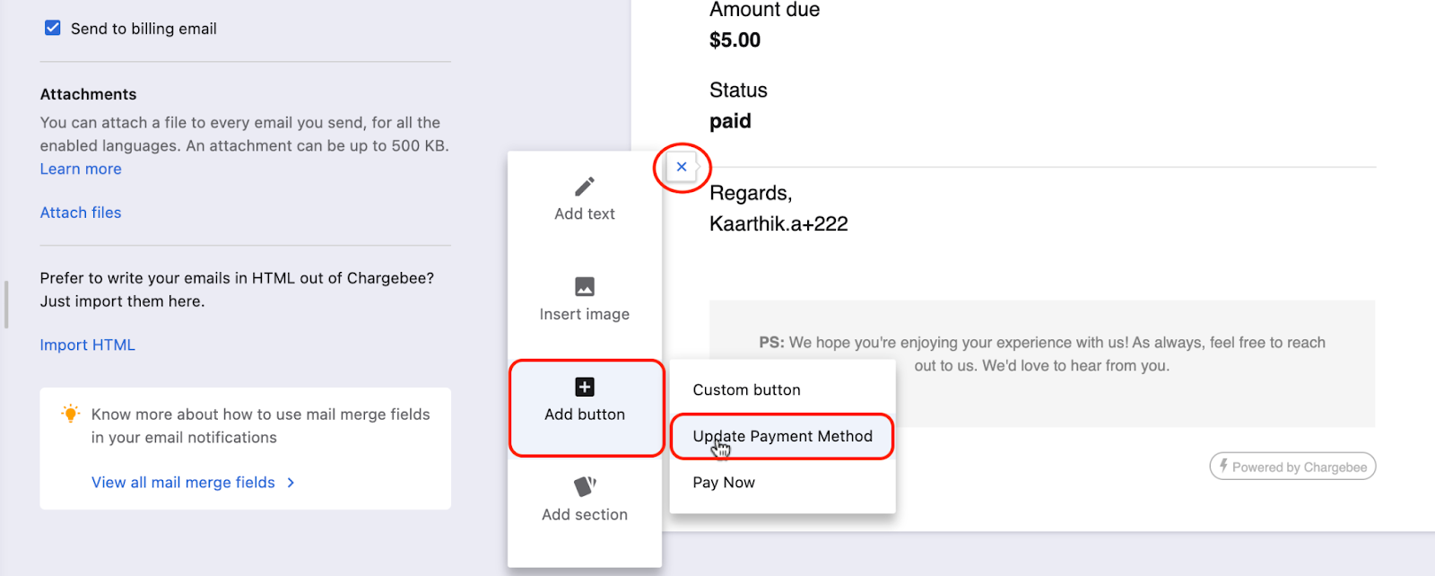The image size is (1435, 576).
Task: Click the plus icon for Add button
Action: point(585,387)
